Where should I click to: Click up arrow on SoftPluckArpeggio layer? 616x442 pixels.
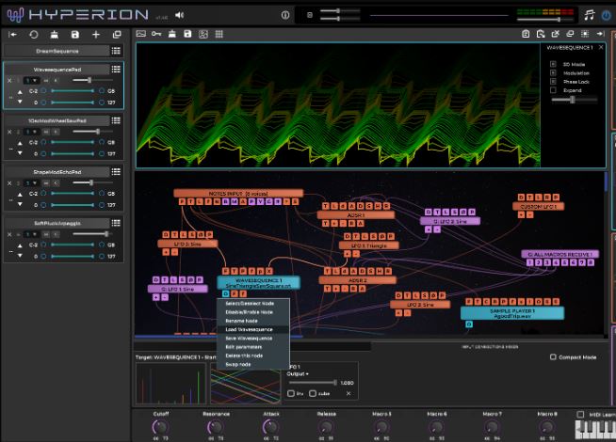tap(20, 245)
